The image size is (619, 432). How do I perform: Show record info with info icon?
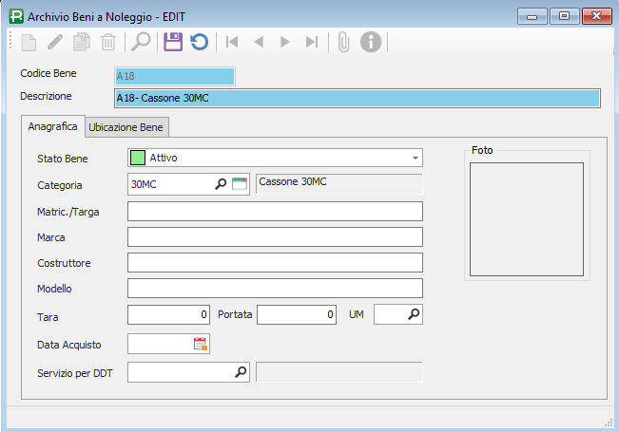point(371,42)
